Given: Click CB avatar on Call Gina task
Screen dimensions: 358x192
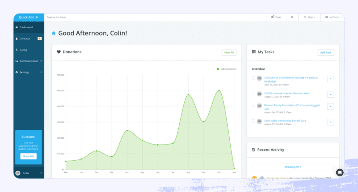Looking at the screenshot, I should pos(259,94).
